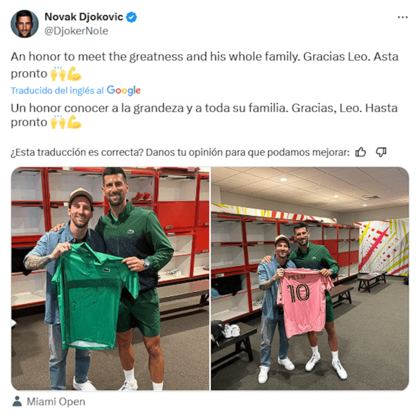This screenshot has height=418, width=418.
Task: Click the thumbs down translation feedback icon
Action: click(381, 152)
